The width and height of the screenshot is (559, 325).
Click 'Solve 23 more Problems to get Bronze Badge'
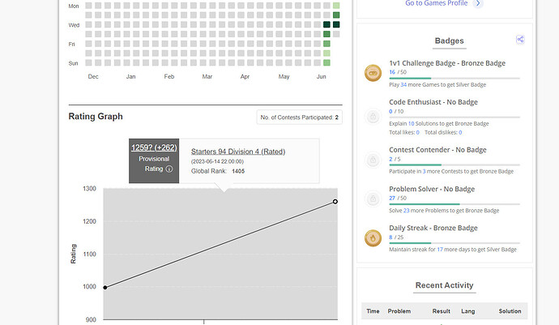pos(444,211)
